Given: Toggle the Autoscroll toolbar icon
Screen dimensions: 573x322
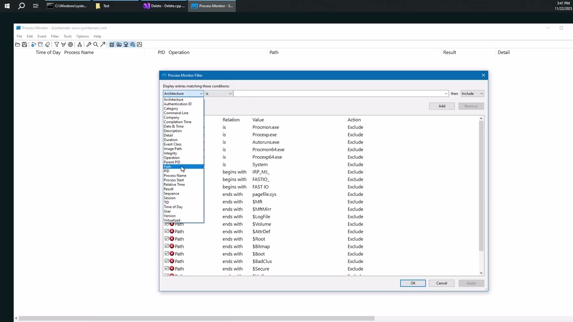Looking at the screenshot, I should [40, 44].
